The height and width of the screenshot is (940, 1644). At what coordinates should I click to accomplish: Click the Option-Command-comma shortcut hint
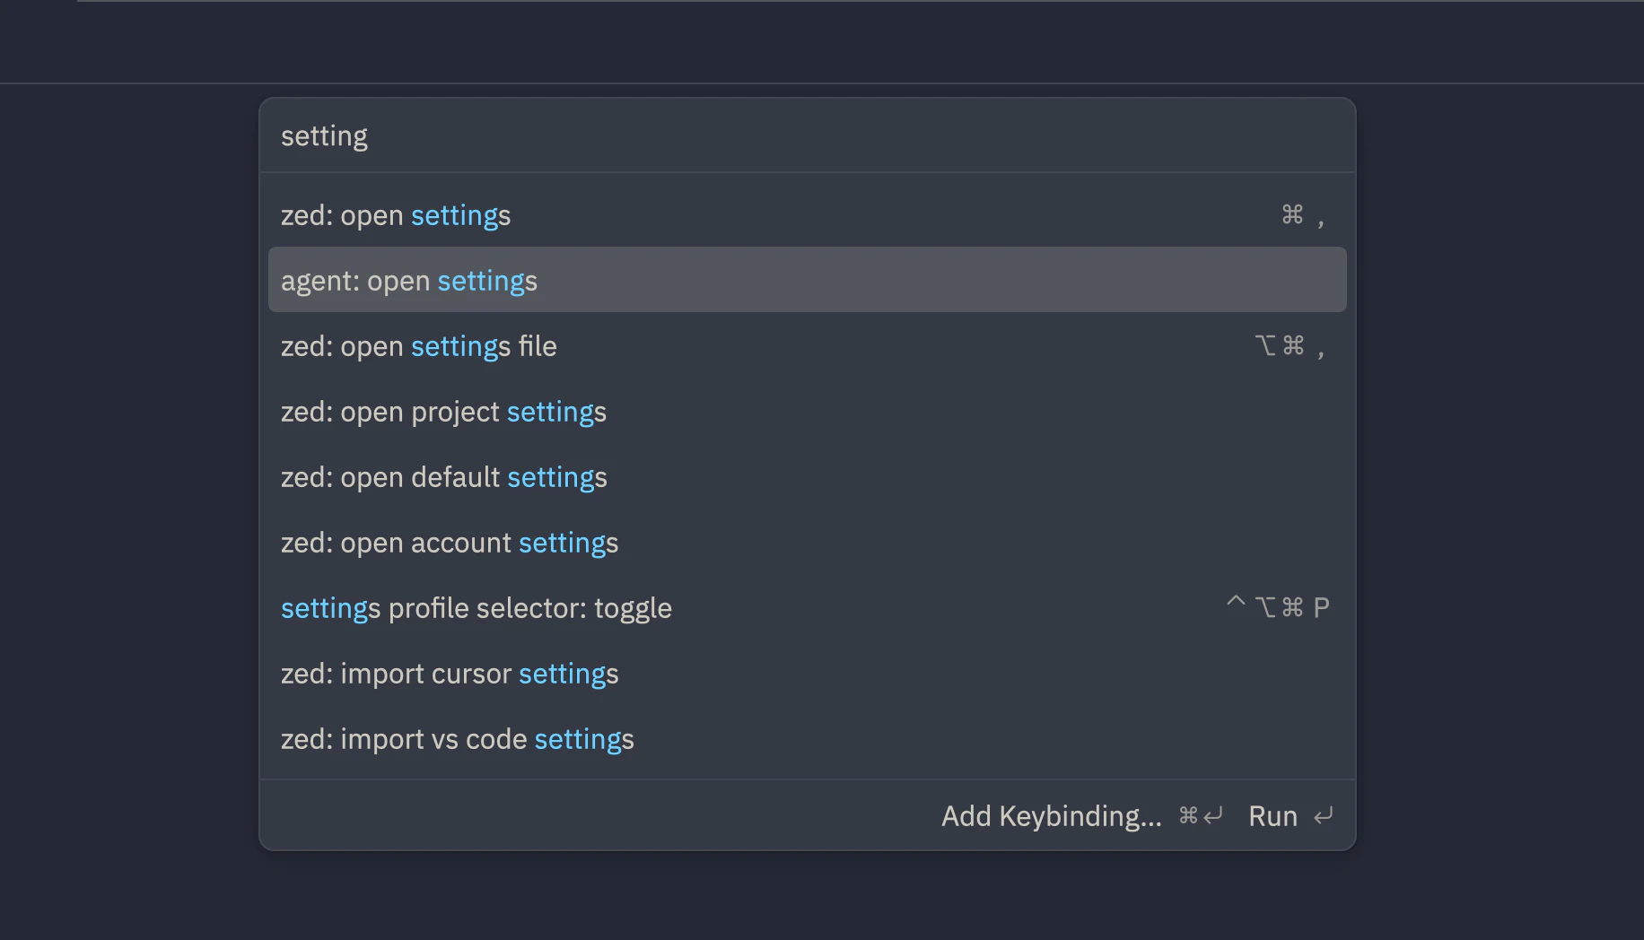(1290, 346)
